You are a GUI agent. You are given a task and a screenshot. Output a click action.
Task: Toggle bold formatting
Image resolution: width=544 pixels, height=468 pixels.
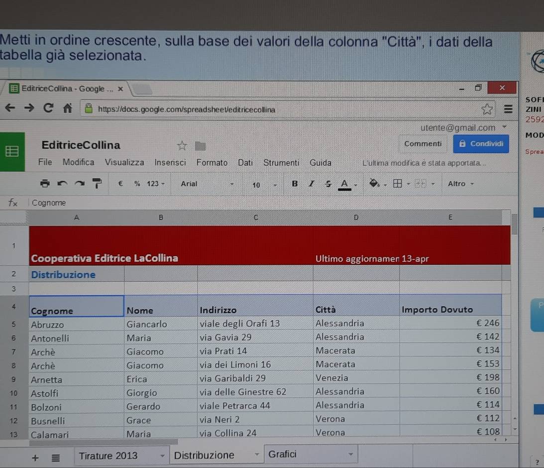click(x=295, y=184)
